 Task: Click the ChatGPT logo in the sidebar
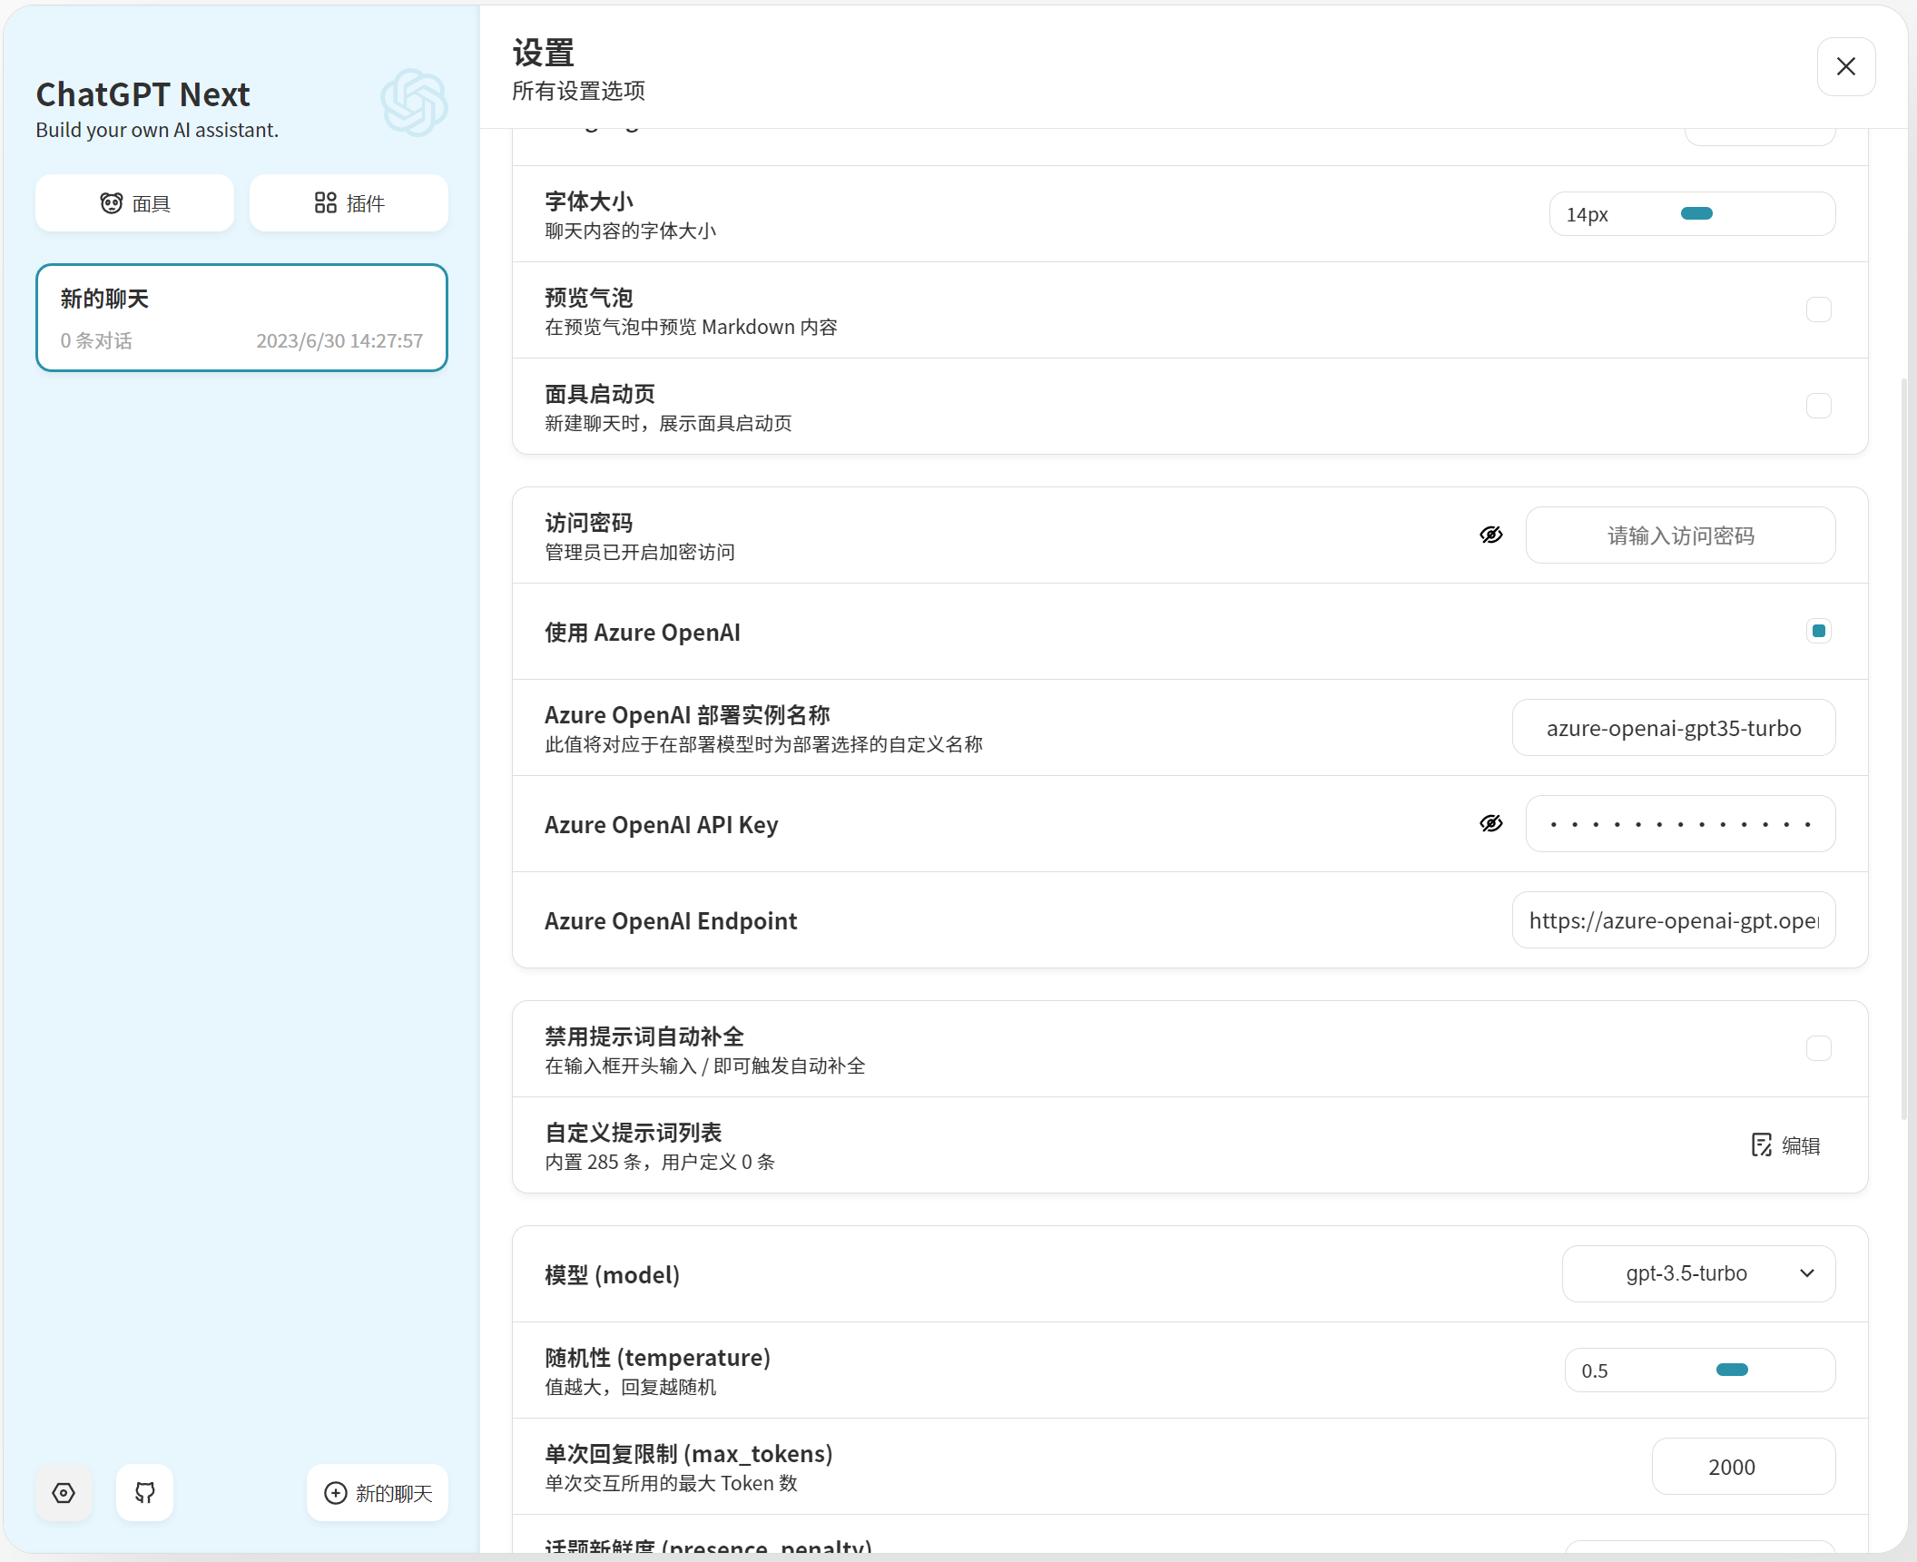point(414,103)
